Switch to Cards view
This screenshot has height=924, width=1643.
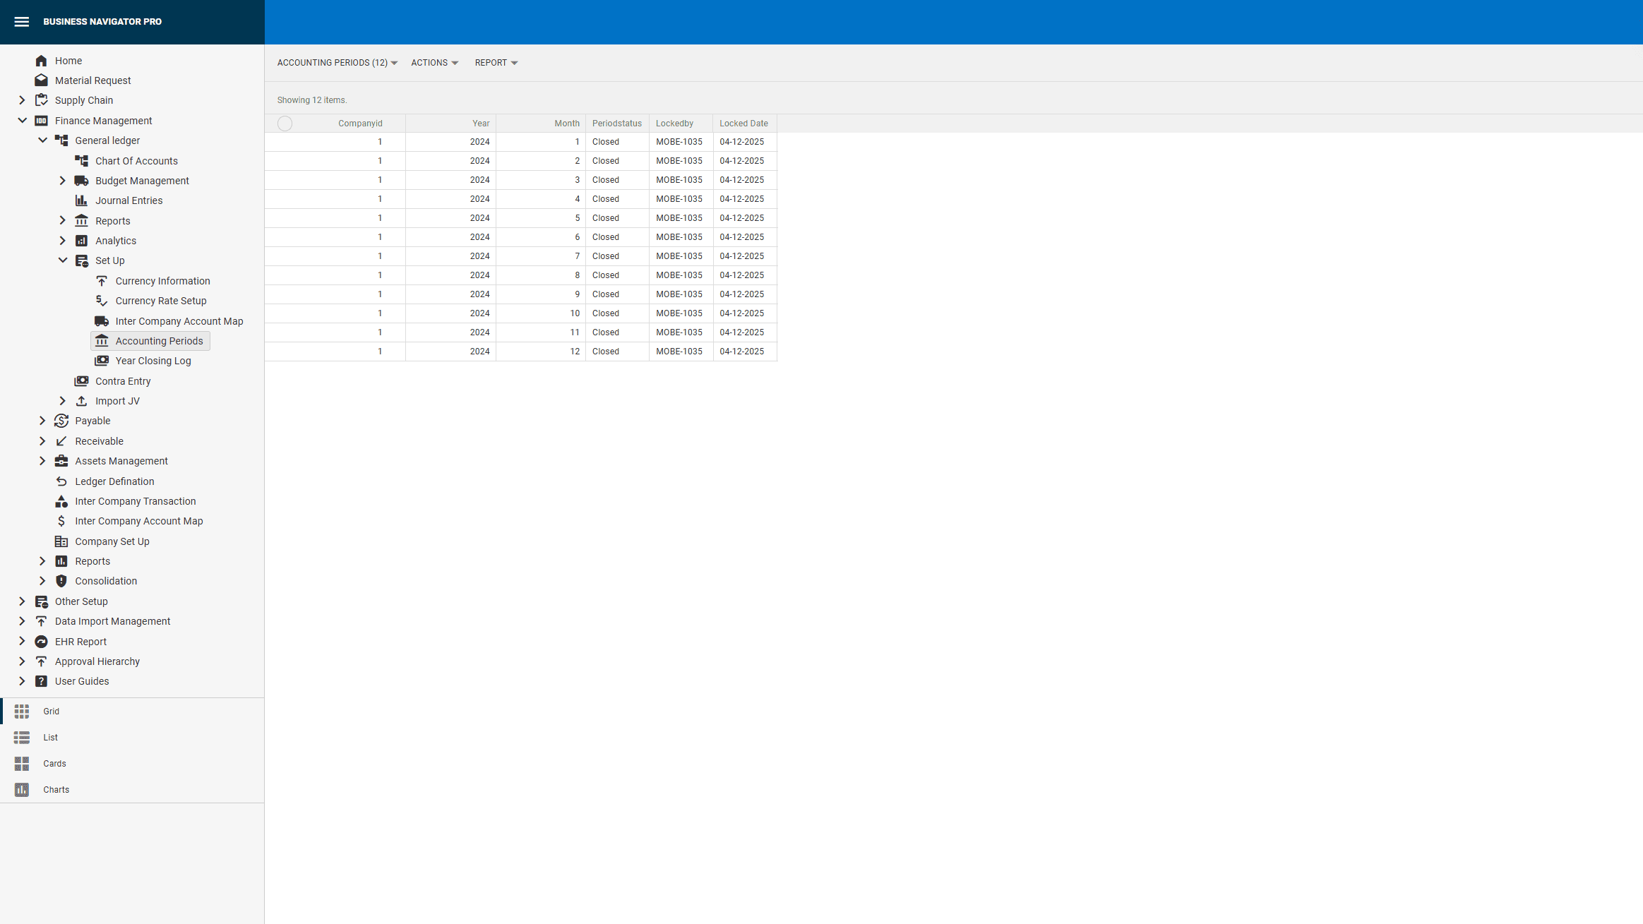(21, 763)
